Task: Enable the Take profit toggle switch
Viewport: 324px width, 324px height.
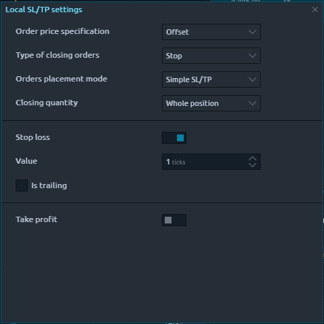Action: (x=174, y=220)
